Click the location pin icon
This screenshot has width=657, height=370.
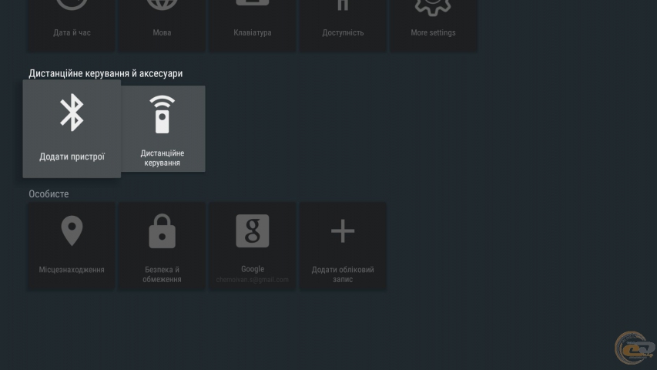click(x=72, y=231)
